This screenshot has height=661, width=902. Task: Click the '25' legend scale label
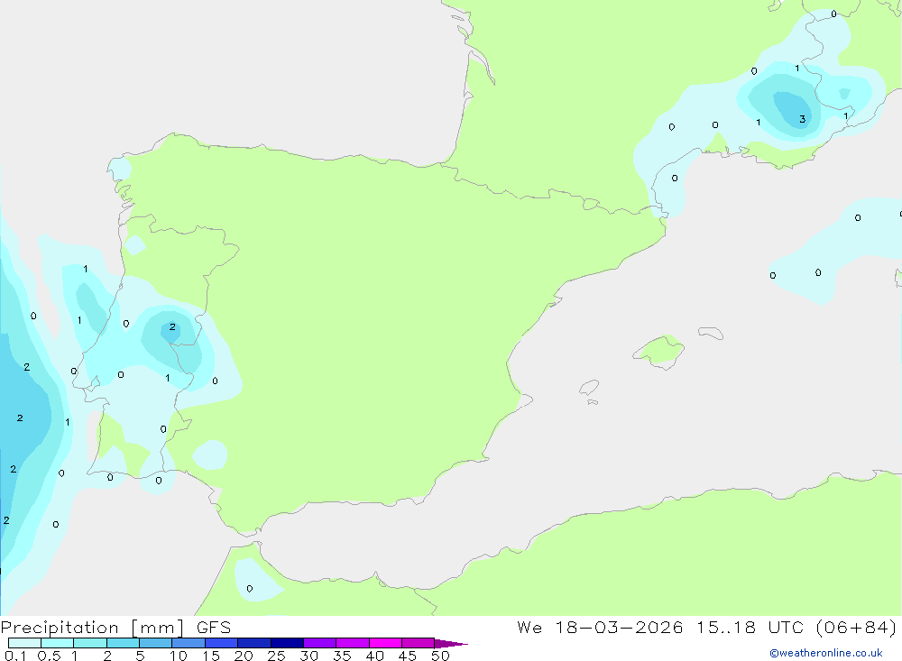[276, 656]
